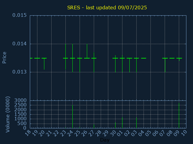The width and height of the screenshot is (193, 144).
Task: Click day label 02 on x-axis
Action: coord(127,133)
